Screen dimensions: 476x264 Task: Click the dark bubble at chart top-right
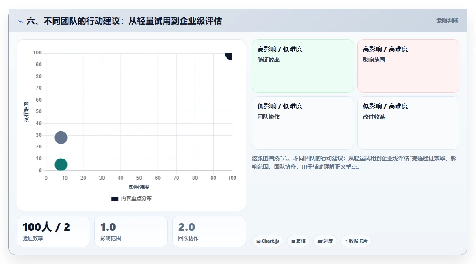(229, 56)
